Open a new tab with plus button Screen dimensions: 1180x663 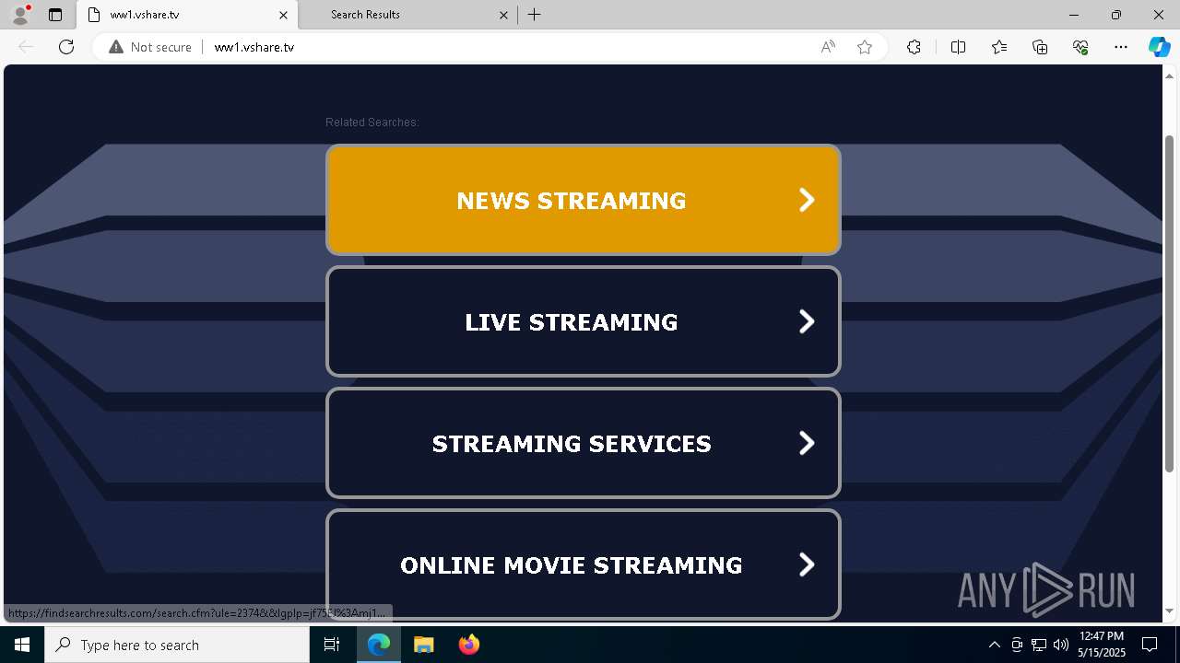535,15
